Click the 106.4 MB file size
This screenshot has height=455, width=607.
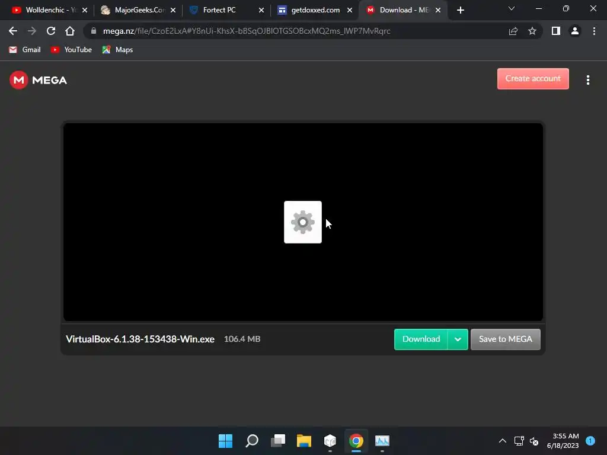pos(242,339)
